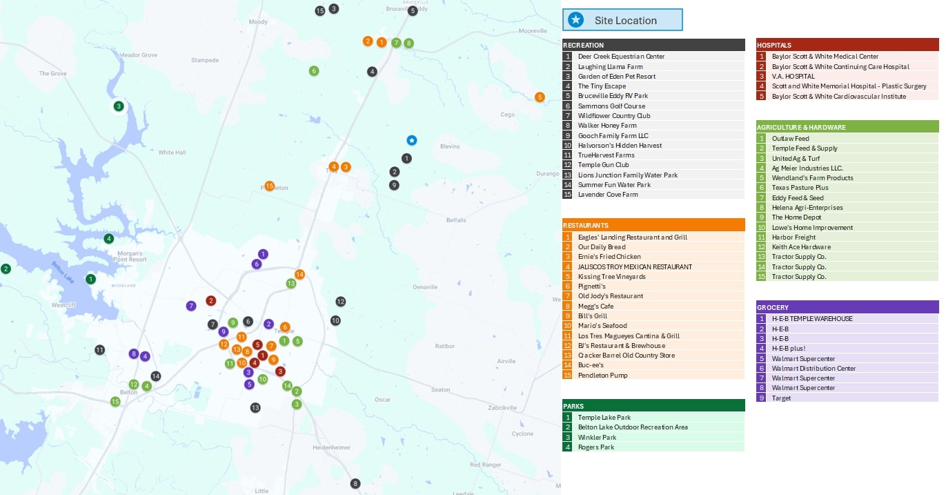The image size is (946, 495).
Task: Select orange marker 5 near Cego
Action: pyautogui.click(x=540, y=97)
